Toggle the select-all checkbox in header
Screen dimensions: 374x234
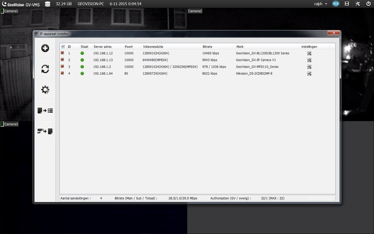(x=63, y=47)
